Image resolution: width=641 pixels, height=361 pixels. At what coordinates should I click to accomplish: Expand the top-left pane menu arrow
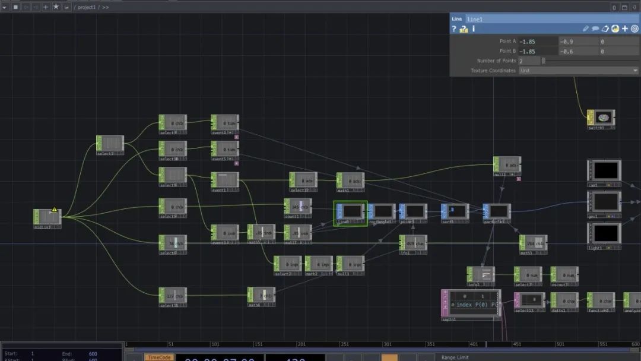(5, 7)
